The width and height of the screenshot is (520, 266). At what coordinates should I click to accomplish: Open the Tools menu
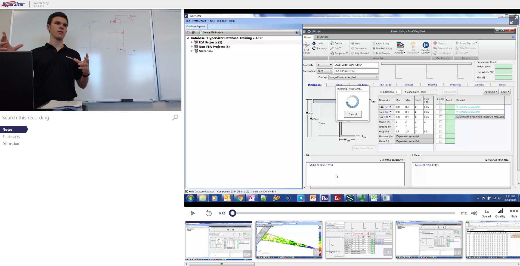211,21
